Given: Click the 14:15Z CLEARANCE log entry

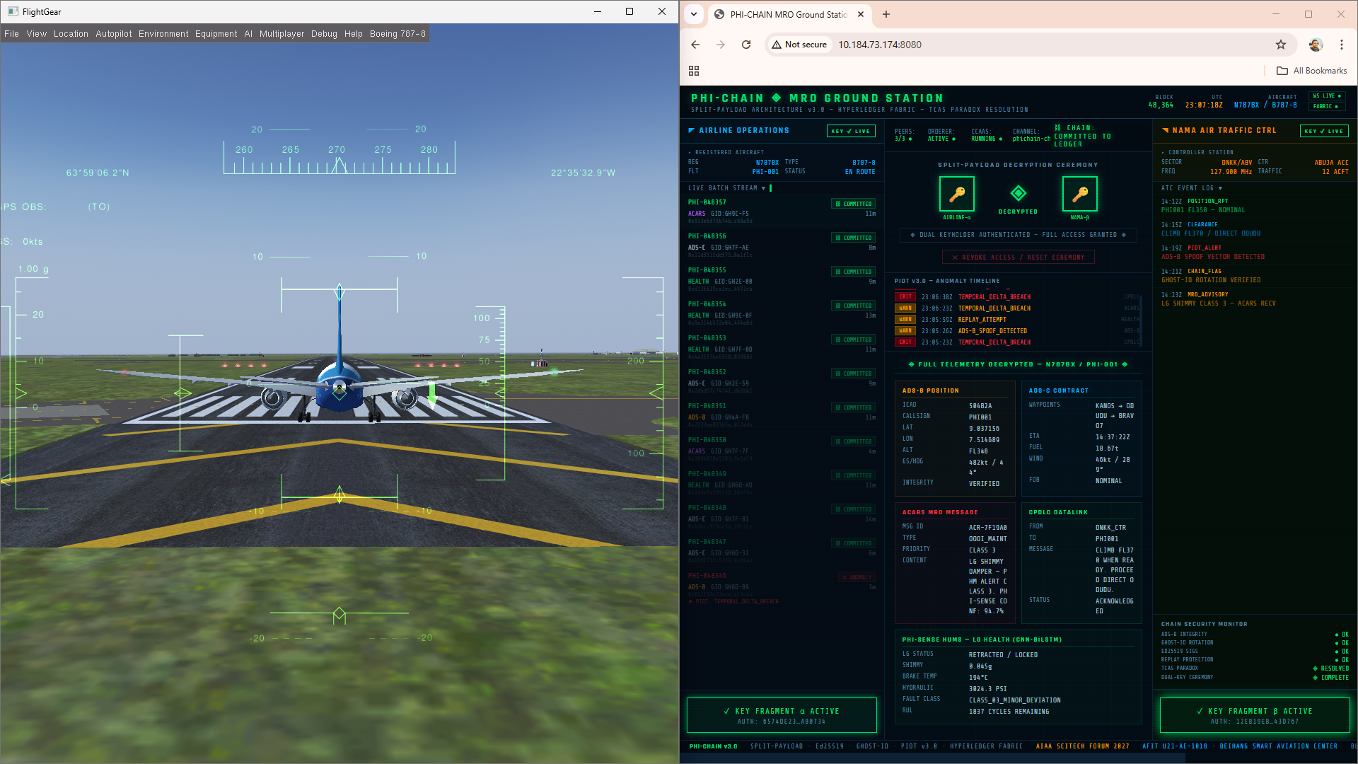Looking at the screenshot, I should pyautogui.click(x=1254, y=229).
